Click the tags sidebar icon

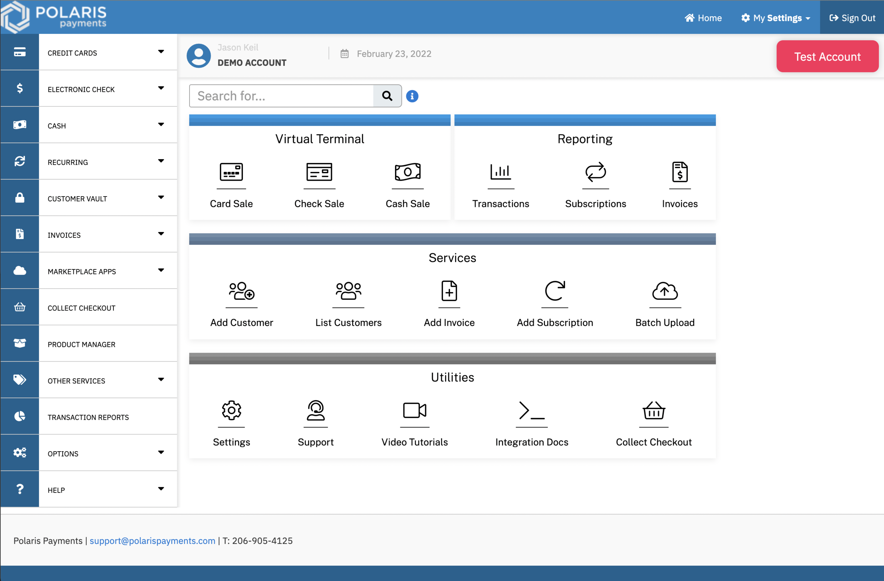point(20,379)
